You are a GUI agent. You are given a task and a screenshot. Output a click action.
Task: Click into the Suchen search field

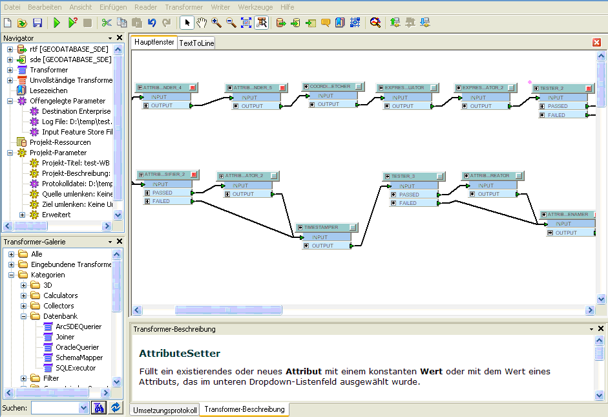[x=55, y=407]
